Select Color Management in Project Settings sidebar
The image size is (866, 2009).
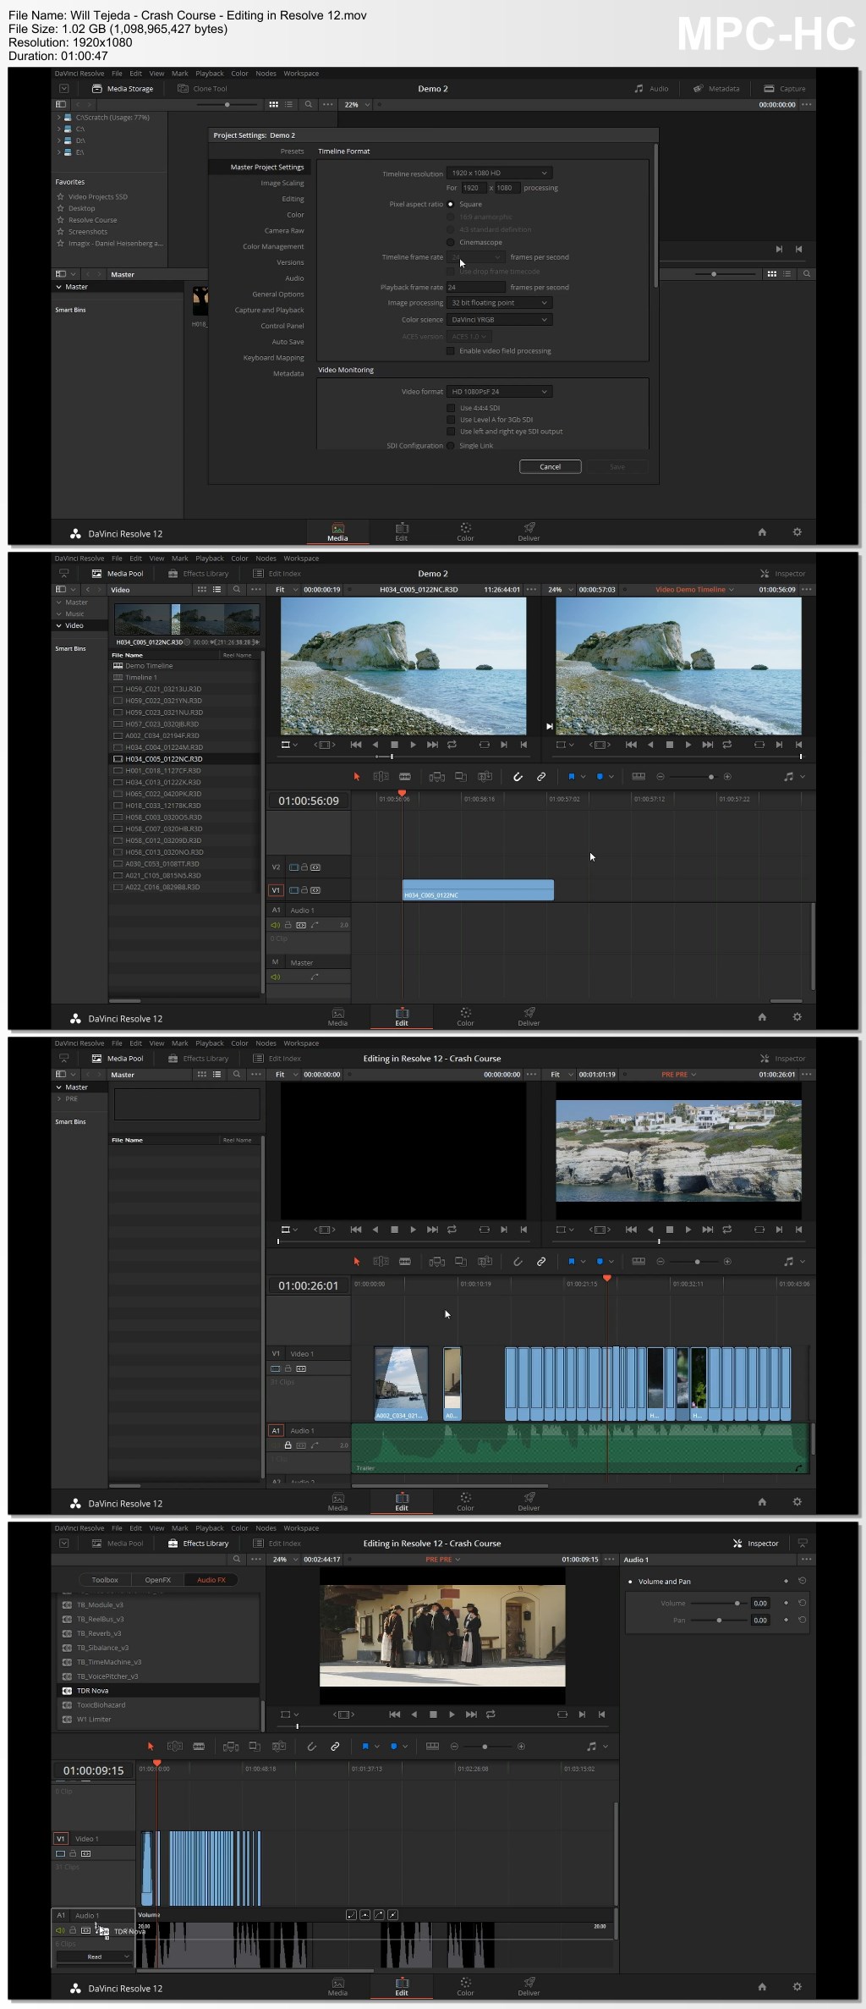point(273,246)
